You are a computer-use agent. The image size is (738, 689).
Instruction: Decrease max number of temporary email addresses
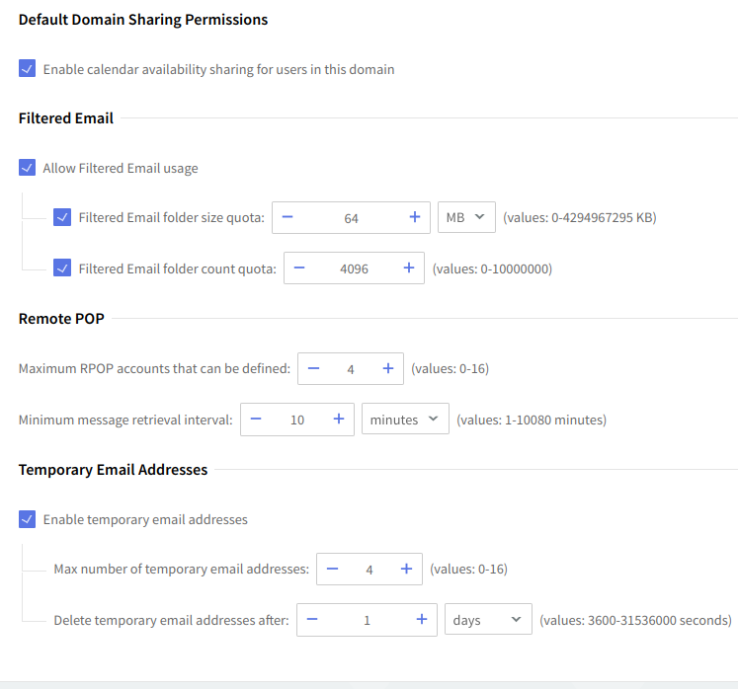(333, 569)
